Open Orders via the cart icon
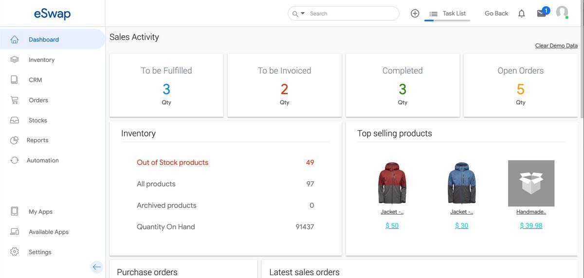 point(15,100)
